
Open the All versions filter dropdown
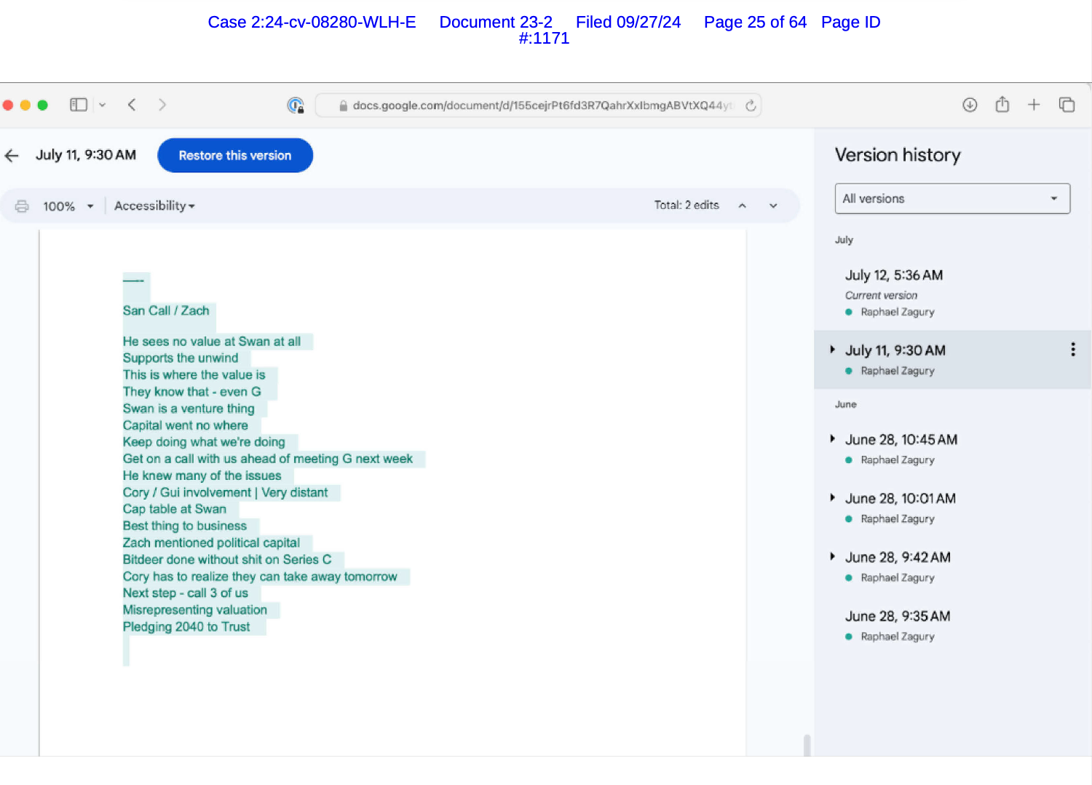point(952,199)
